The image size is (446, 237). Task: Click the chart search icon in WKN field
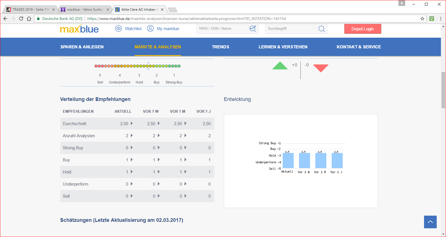[x=253, y=29]
